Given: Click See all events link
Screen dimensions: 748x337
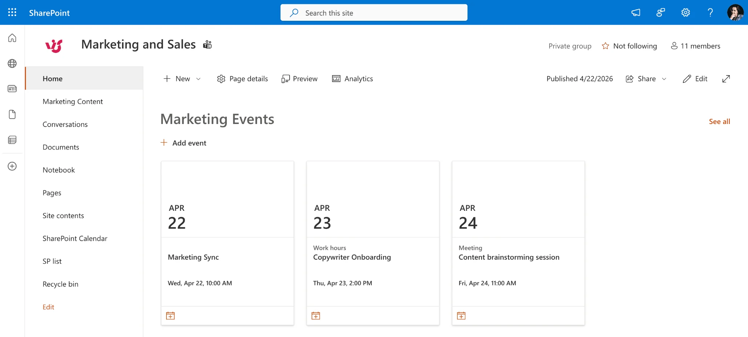Looking at the screenshot, I should [x=720, y=121].
